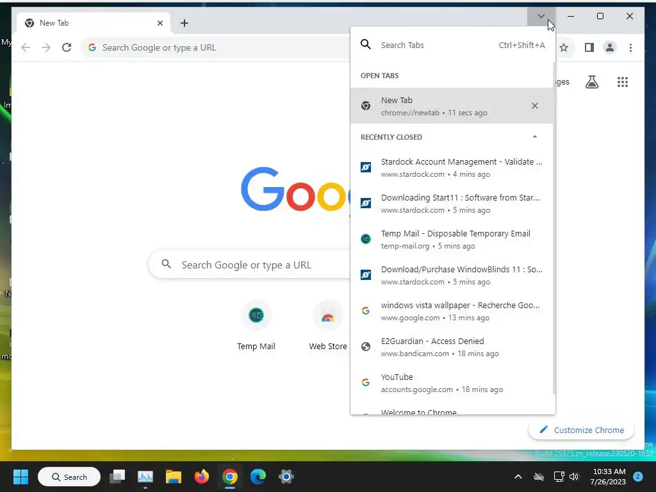Click the New Tab tab title
The height and width of the screenshot is (492, 656).
[x=54, y=23]
